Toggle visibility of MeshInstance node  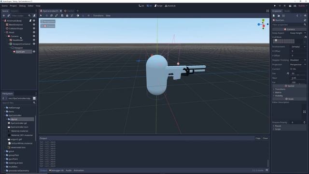point(34,25)
